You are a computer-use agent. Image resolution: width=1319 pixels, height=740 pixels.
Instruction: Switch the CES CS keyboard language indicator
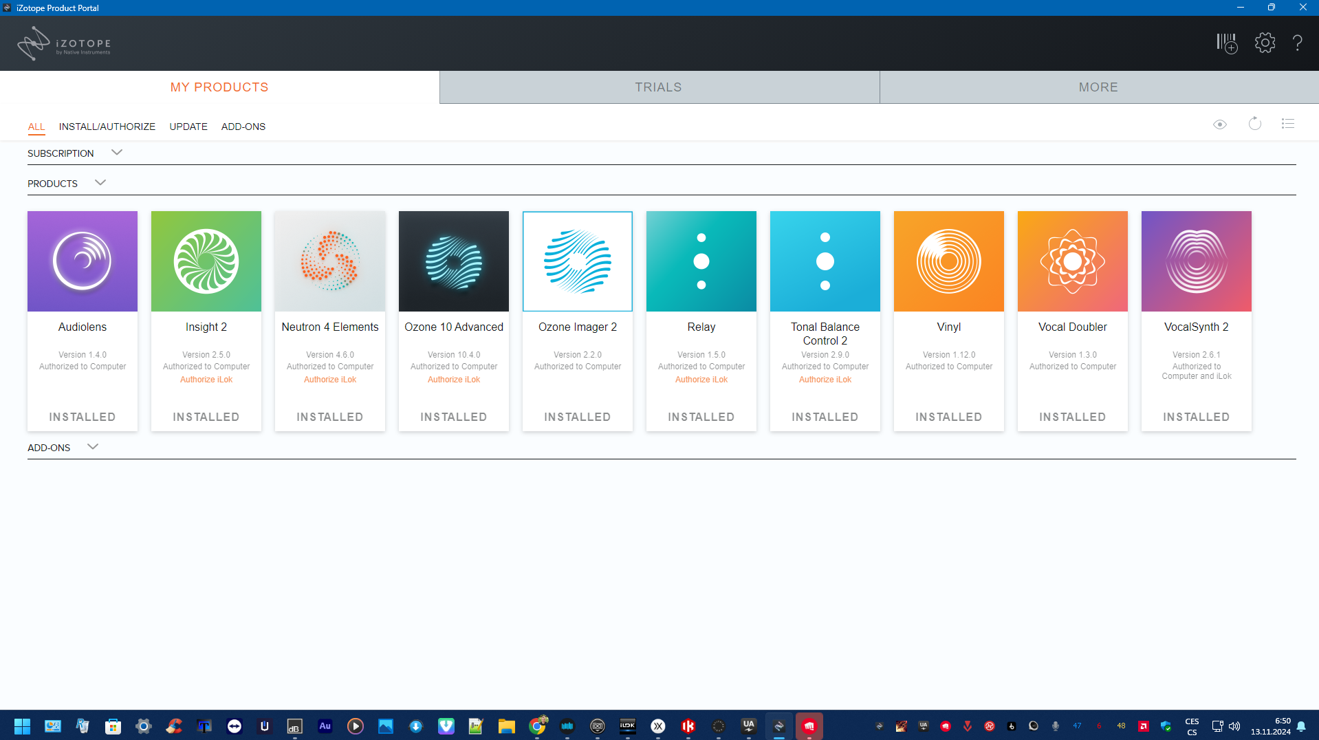point(1192,726)
